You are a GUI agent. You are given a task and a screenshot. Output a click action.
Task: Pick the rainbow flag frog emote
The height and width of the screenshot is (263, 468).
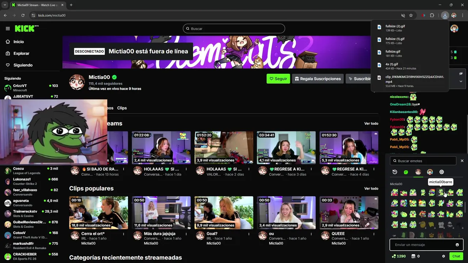(x=432, y=193)
